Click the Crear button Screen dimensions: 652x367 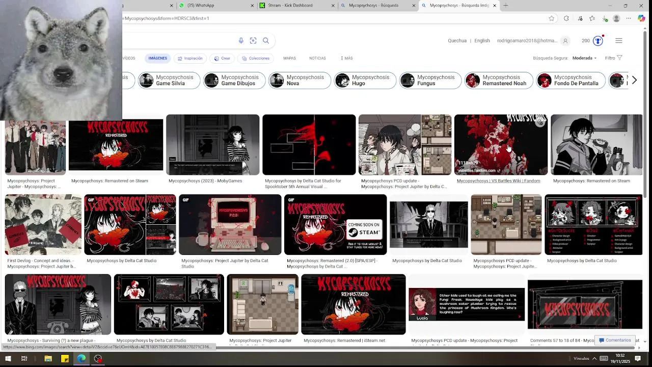pos(222,58)
